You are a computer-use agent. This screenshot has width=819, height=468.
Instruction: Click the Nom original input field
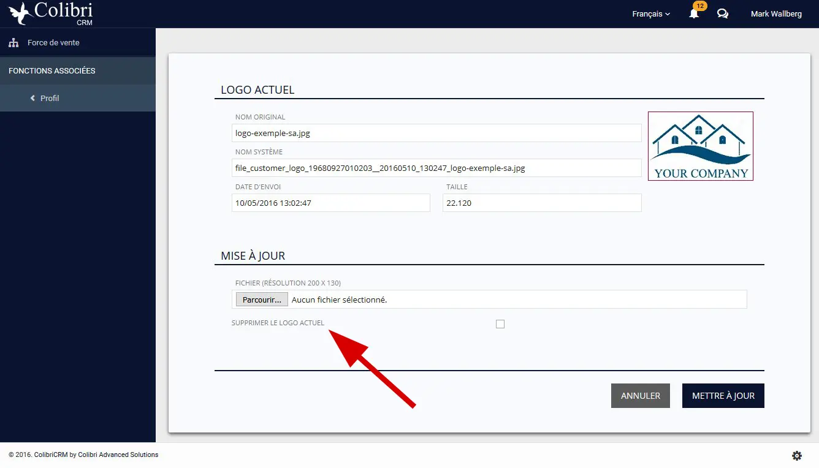pyautogui.click(x=436, y=133)
